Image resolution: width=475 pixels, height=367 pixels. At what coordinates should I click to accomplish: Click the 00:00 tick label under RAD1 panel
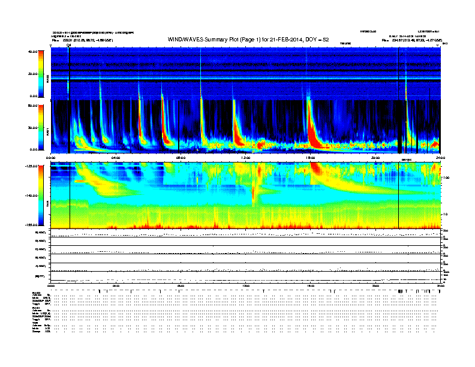(x=51, y=158)
